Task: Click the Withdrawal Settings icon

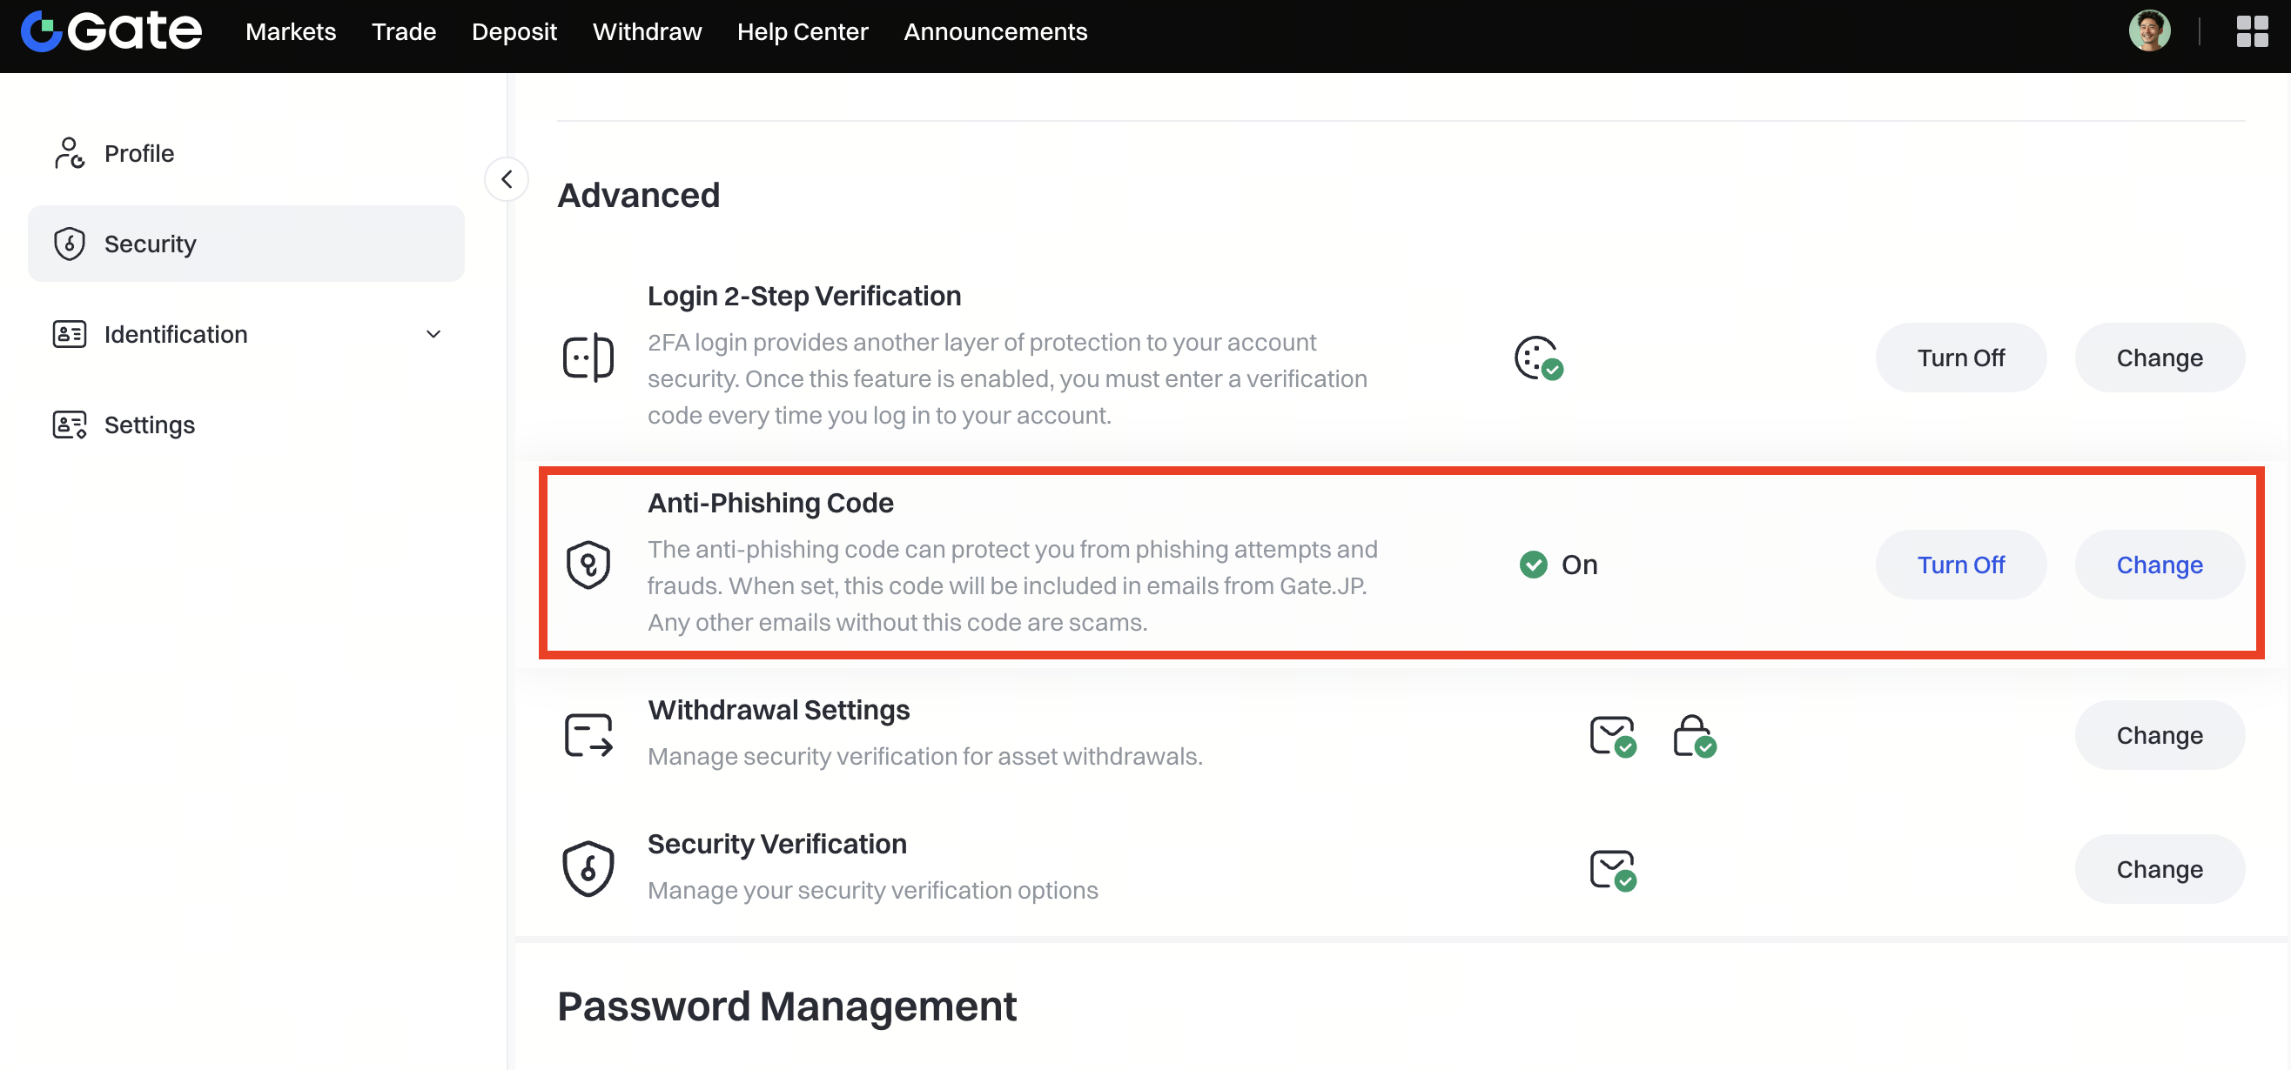Action: [x=588, y=735]
